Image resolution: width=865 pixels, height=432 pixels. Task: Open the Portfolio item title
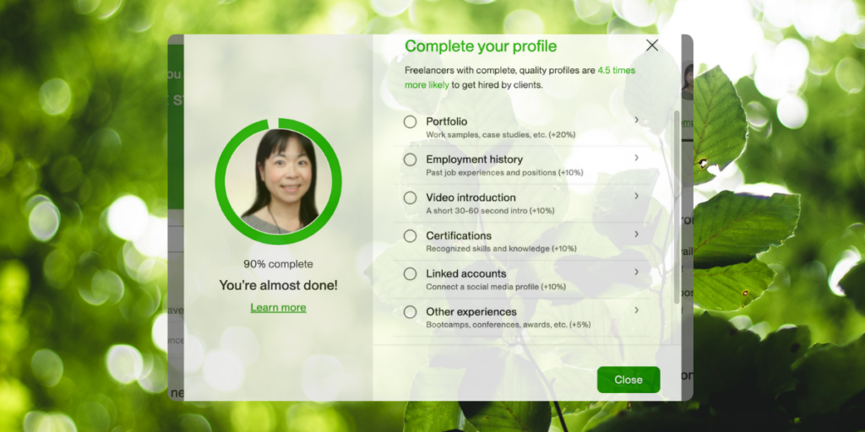click(x=446, y=121)
